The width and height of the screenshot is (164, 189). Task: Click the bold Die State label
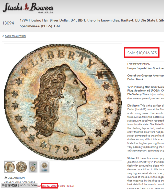[133, 105]
